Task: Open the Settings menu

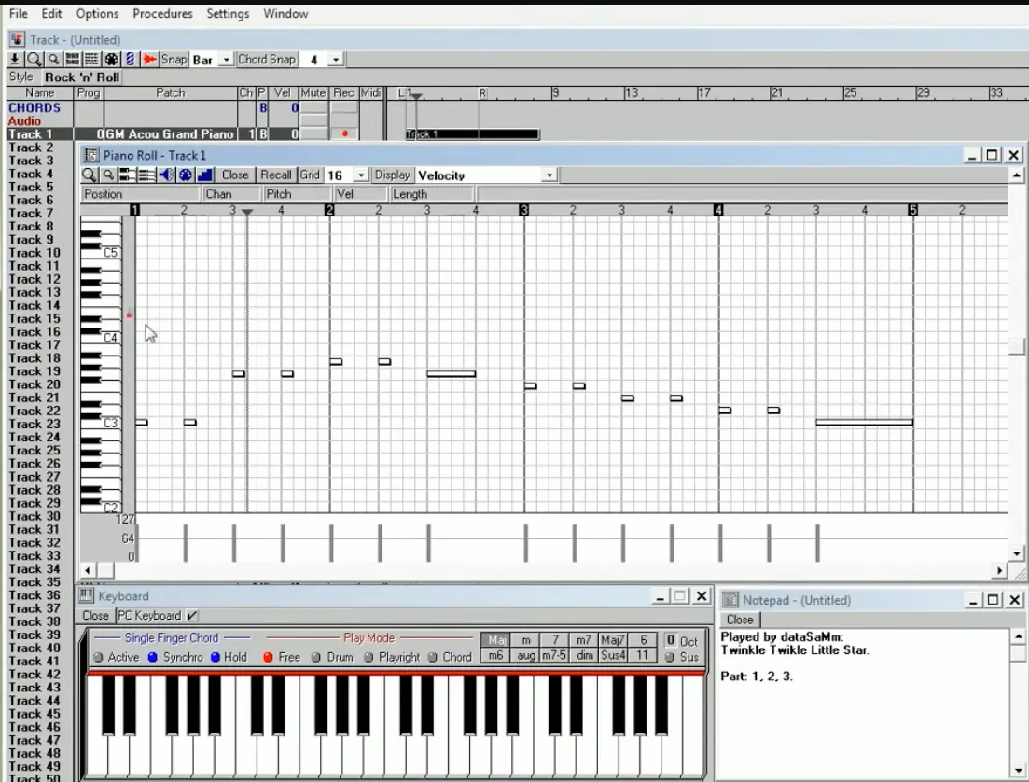Action: pyautogui.click(x=228, y=14)
